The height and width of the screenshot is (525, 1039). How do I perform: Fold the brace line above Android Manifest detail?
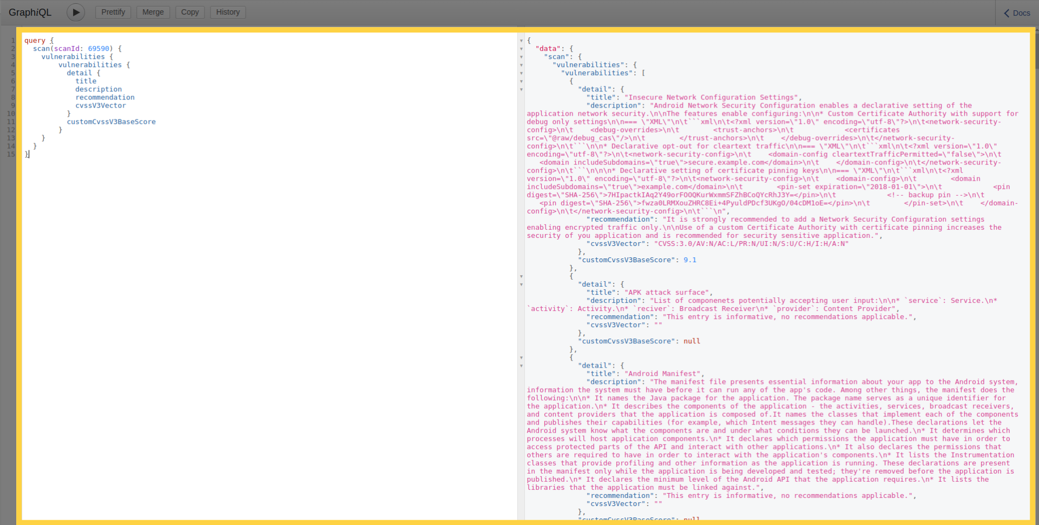tap(521, 357)
